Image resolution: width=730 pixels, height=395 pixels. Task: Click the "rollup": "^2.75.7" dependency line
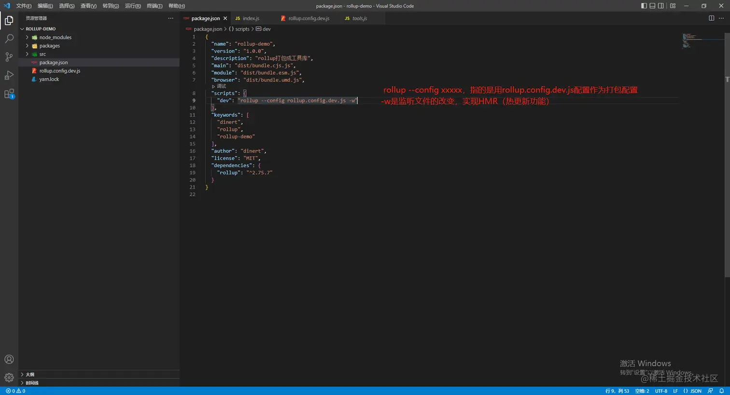coord(245,173)
